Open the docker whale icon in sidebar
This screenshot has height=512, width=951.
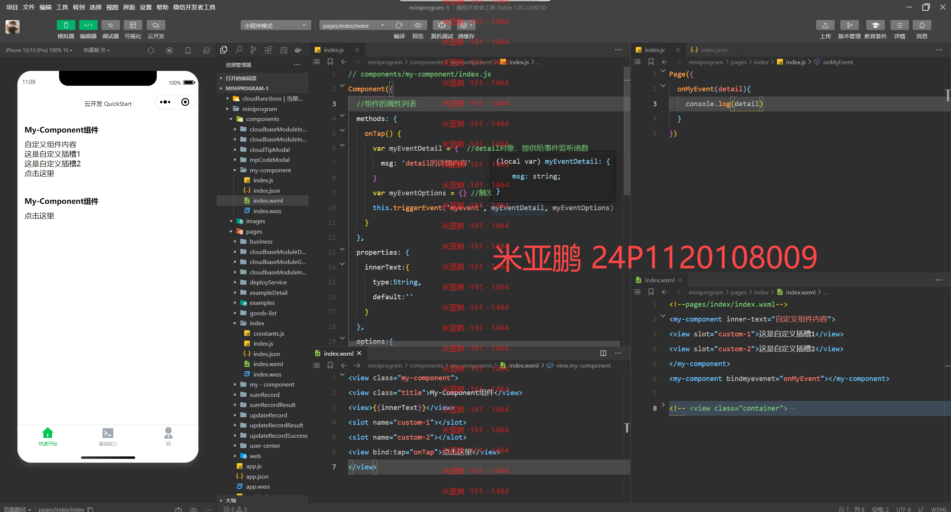click(x=298, y=50)
